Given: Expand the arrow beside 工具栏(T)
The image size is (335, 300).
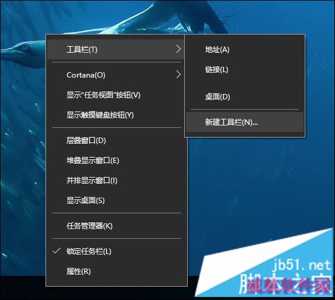Looking at the screenshot, I should [x=178, y=49].
